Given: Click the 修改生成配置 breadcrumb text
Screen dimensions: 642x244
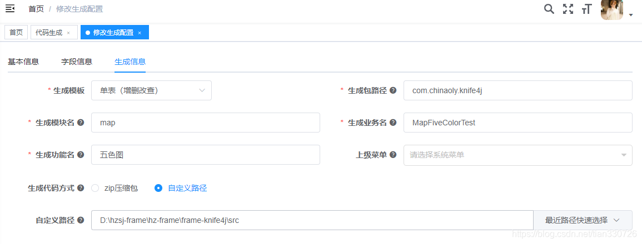Looking at the screenshot, I should [x=79, y=9].
